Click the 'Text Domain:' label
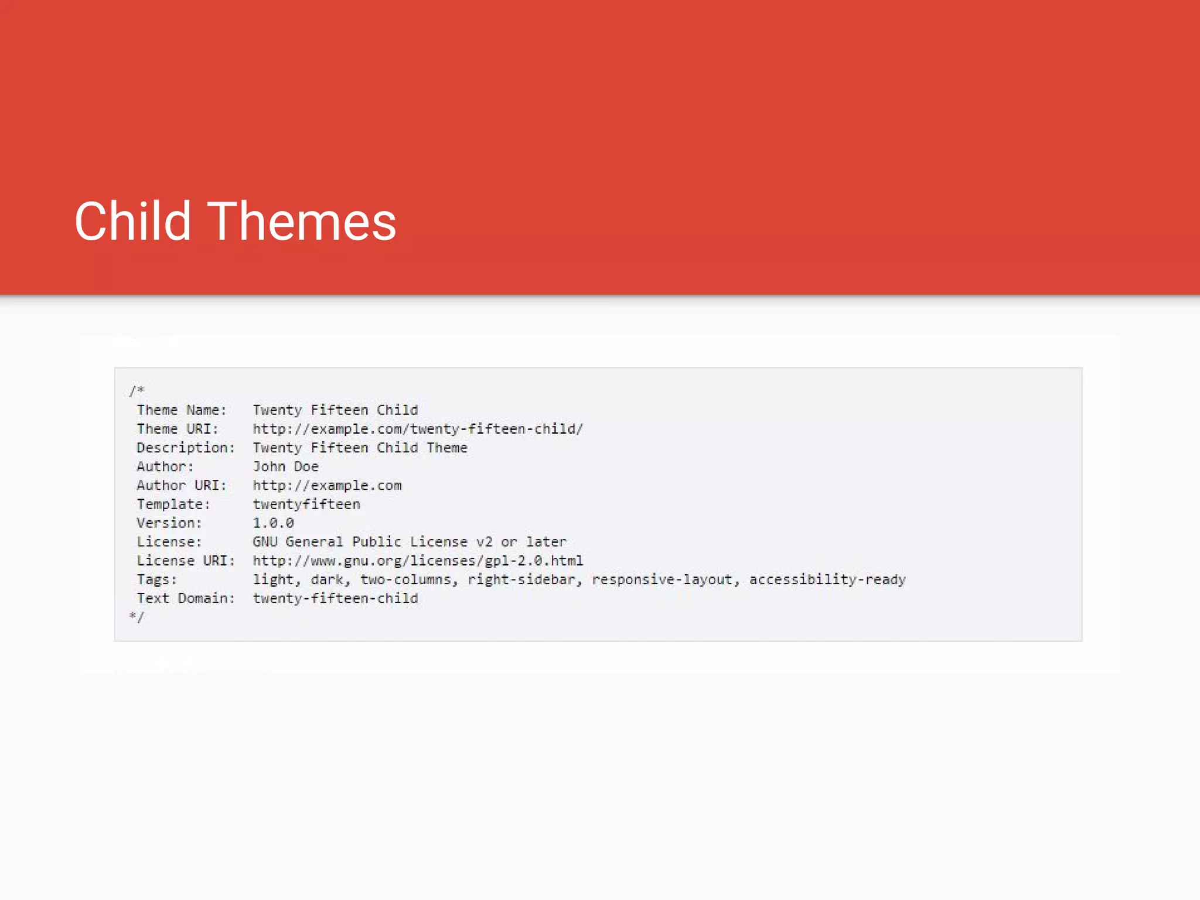 pos(186,598)
